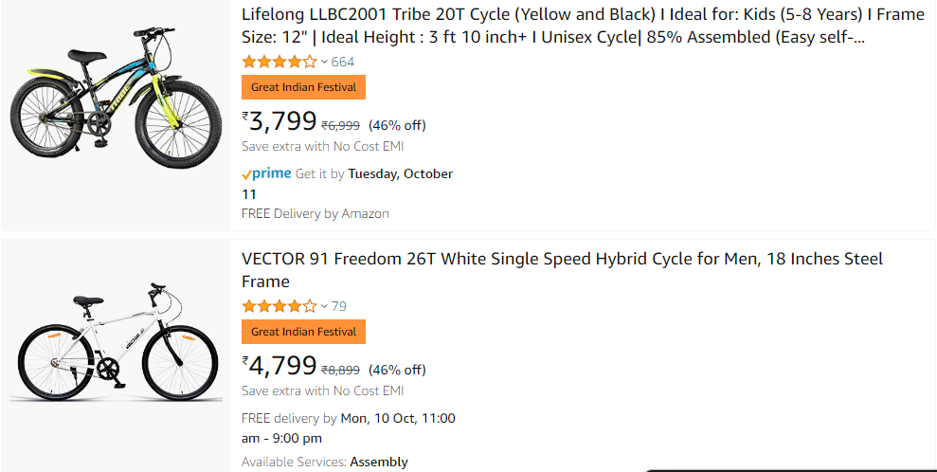
Task: Click the struck-through ₹6,999 list price
Action: [340, 125]
